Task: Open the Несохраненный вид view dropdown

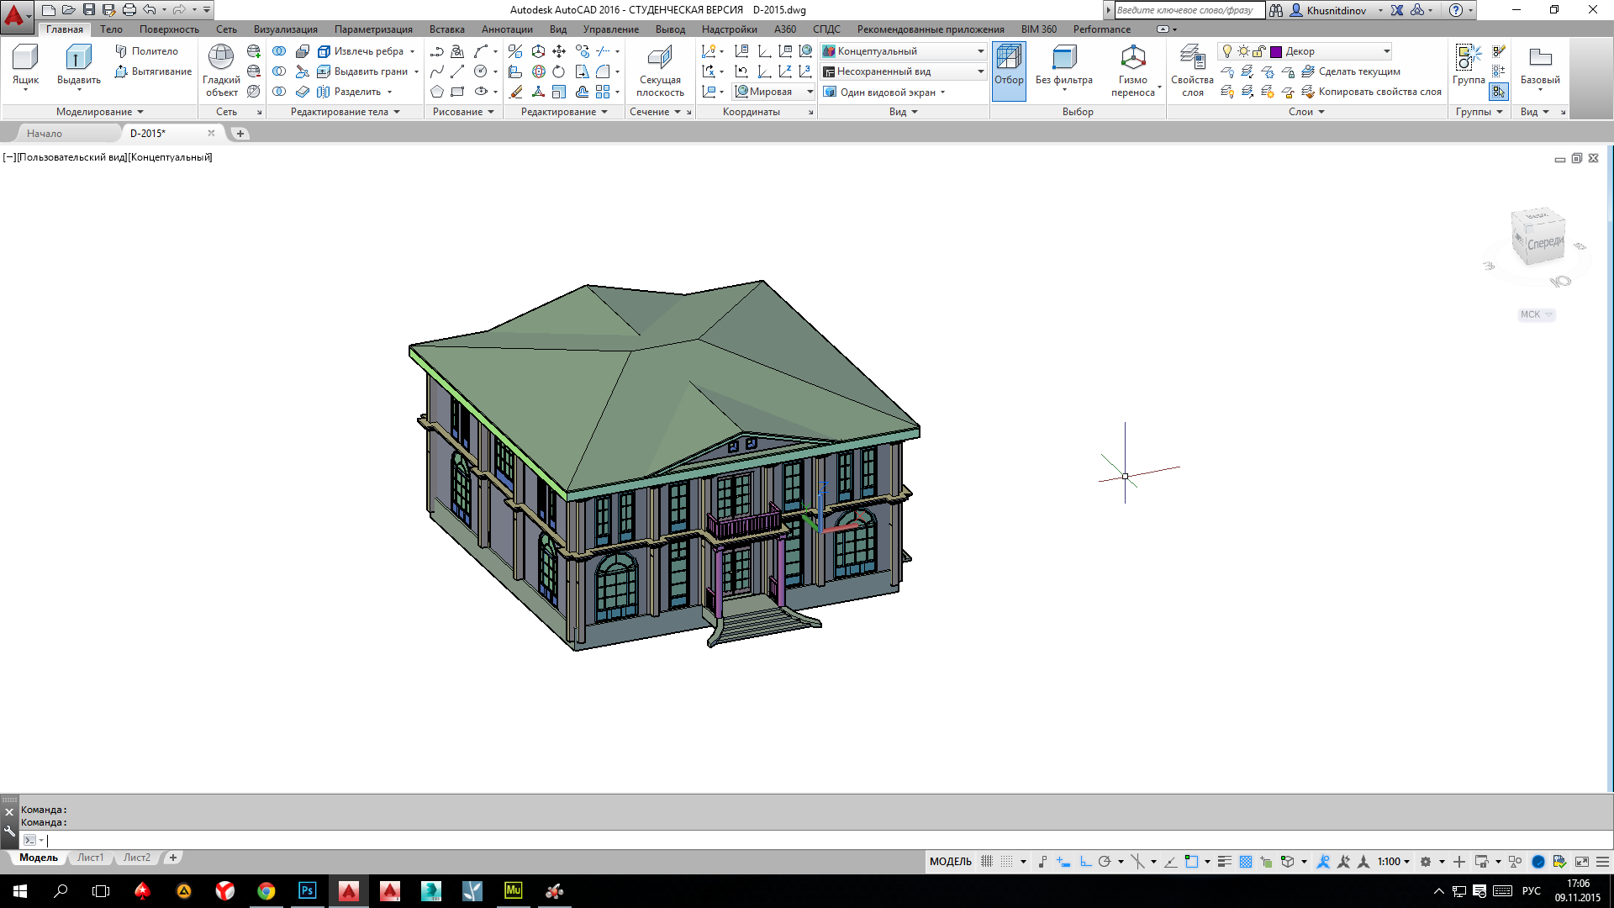Action: tap(904, 71)
